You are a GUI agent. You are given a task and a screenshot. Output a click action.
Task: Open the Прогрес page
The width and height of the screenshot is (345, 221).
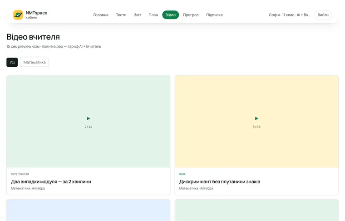[191, 15]
